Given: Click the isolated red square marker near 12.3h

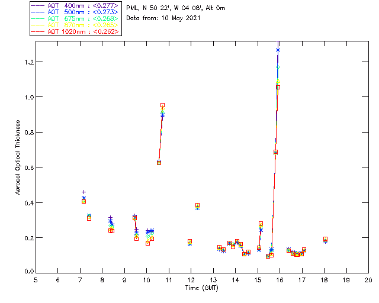Looking at the screenshot, I should 197,205.
